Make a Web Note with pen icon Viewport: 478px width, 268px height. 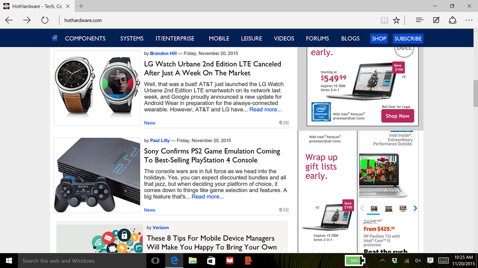436,20
